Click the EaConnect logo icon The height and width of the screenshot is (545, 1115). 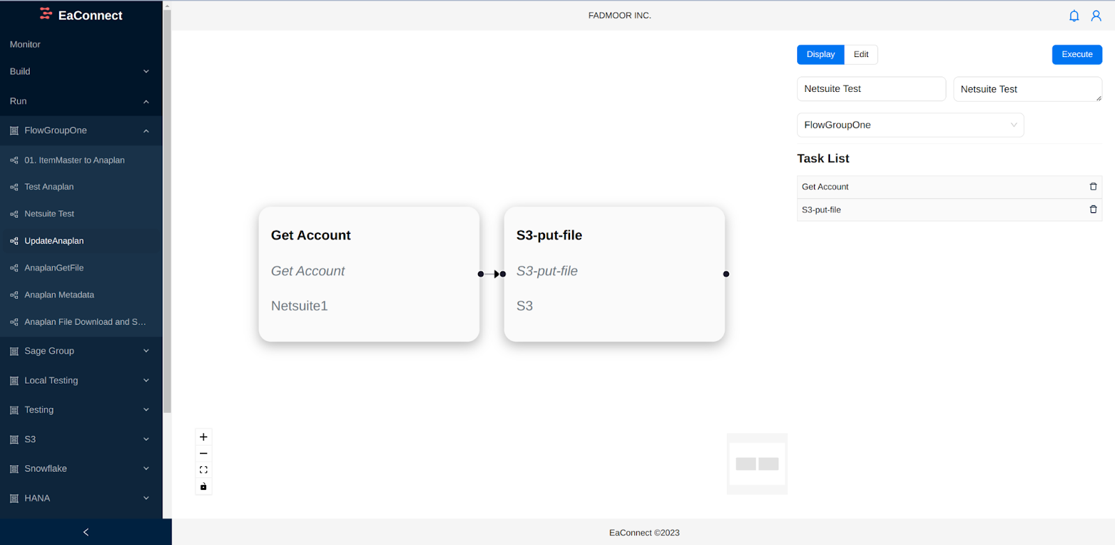46,13
